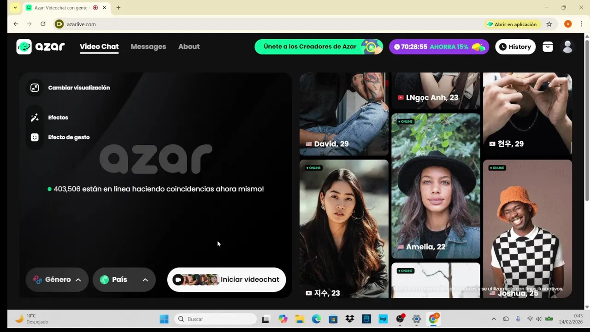Viewport: 590px width, 332px height.
Task: Switch to the Video Chat tab
Action: point(99,47)
